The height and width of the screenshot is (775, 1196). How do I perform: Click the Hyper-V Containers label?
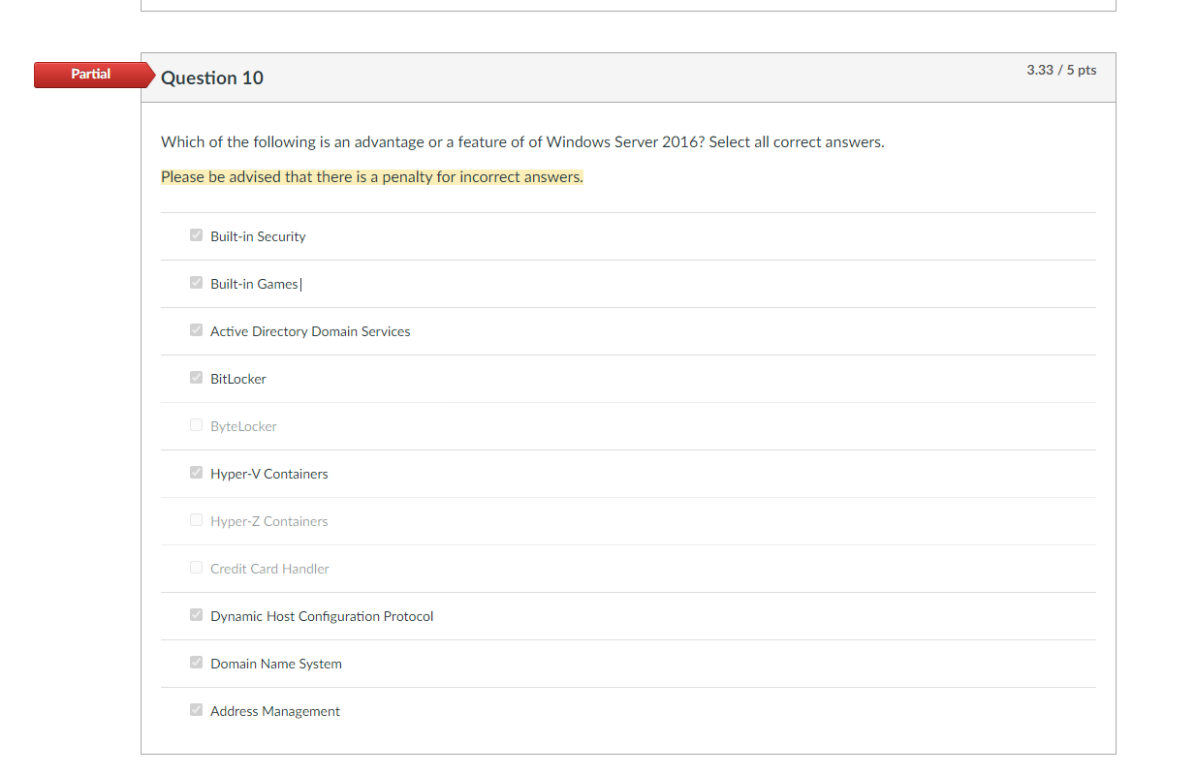(269, 474)
